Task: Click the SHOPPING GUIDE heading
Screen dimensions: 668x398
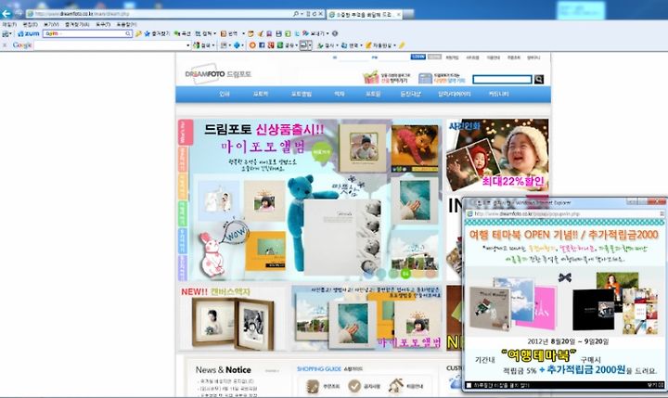Action: pyautogui.click(x=319, y=369)
